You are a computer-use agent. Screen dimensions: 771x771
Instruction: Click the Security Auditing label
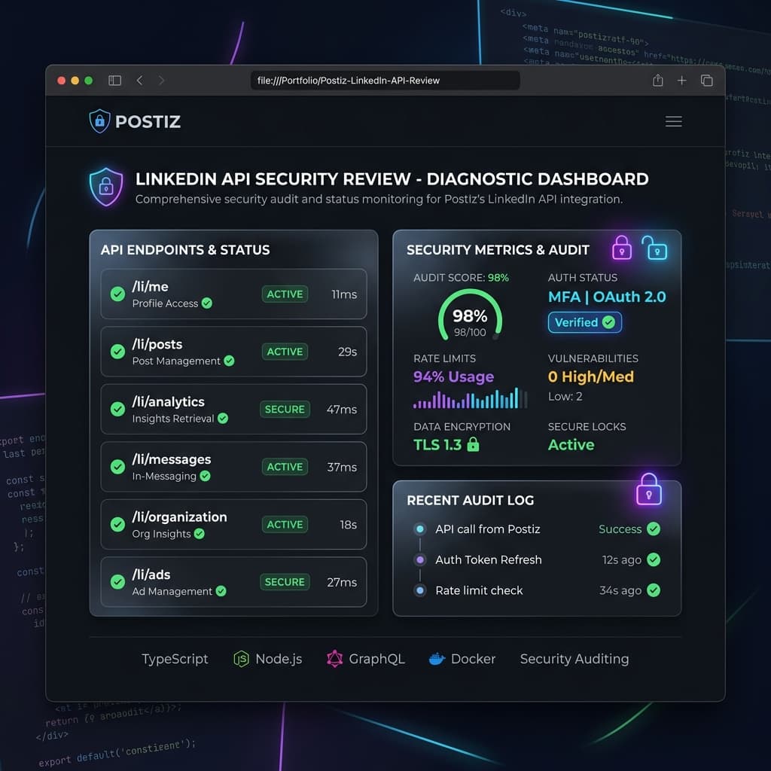[x=574, y=659]
